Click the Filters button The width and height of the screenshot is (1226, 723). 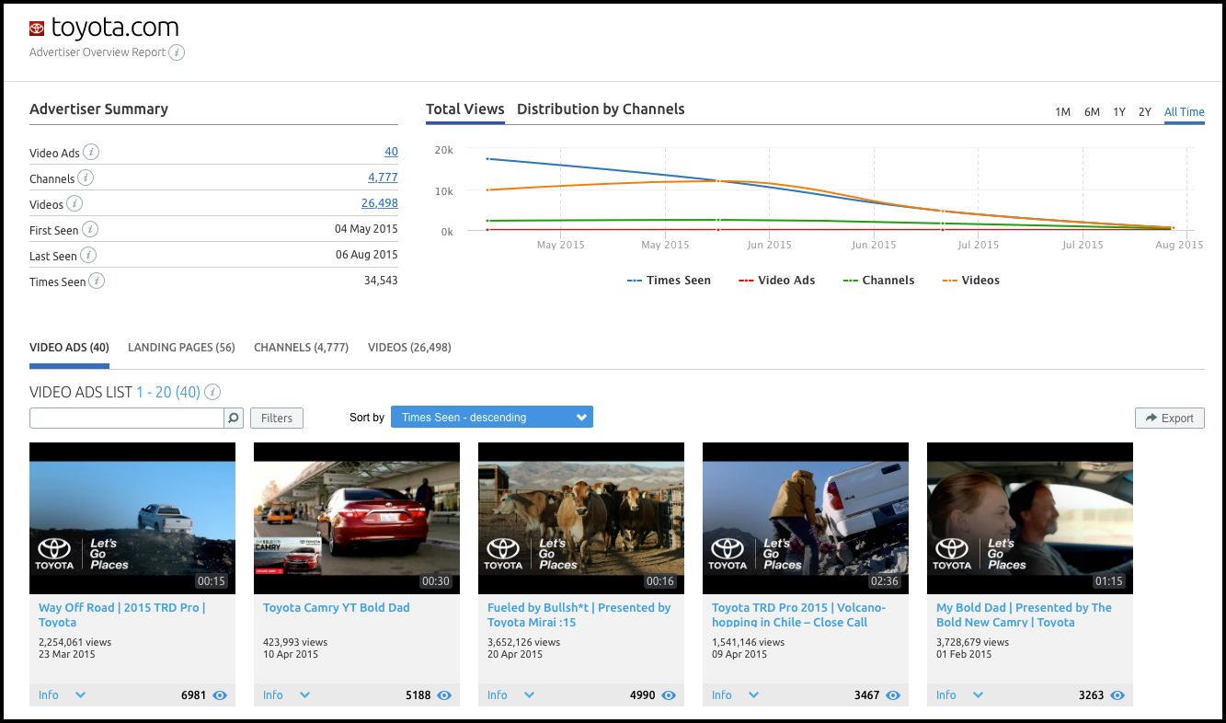coord(277,419)
